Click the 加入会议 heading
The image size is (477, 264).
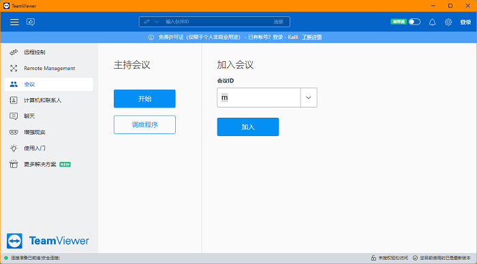(235, 65)
